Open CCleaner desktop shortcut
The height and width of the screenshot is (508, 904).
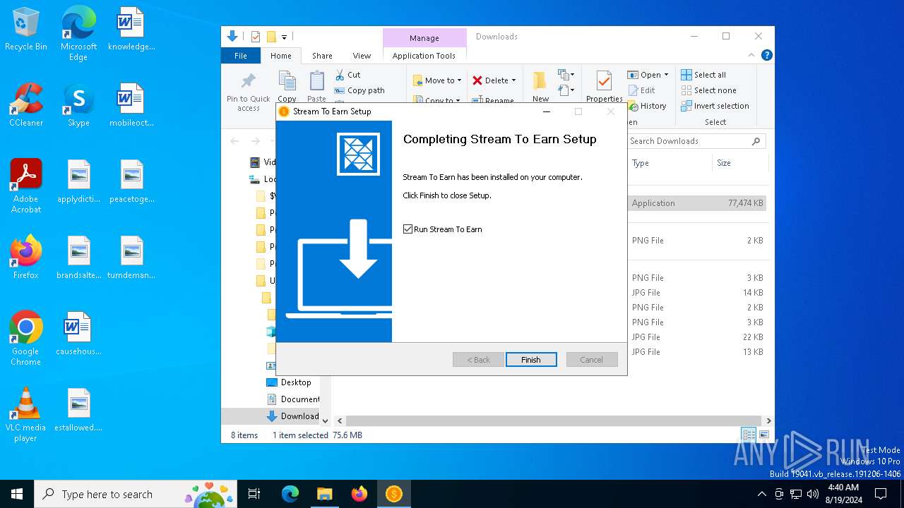pyautogui.click(x=26, y=105)
